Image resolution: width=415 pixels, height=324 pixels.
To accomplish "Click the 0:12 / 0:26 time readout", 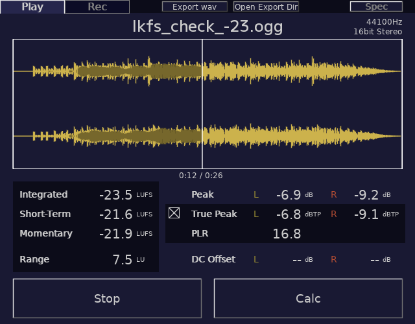I will (201, 176).
